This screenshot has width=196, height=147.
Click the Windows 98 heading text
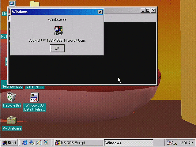(57, 20)
